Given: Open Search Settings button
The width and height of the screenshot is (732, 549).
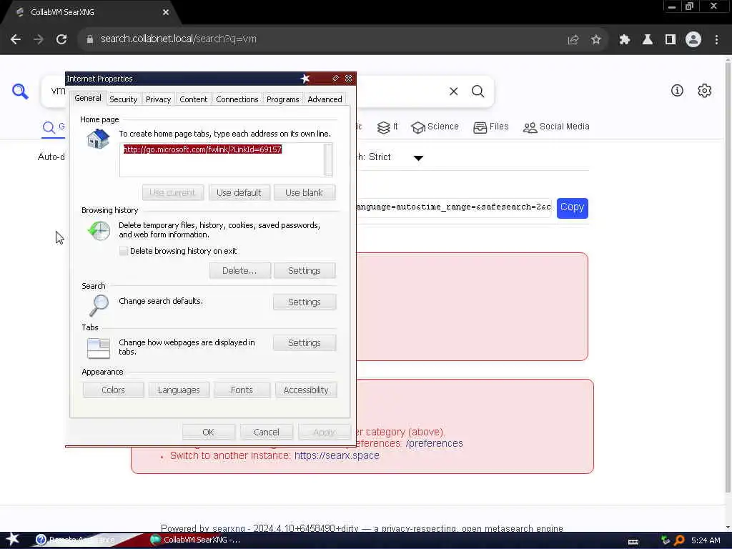Looking at the screenshot, I should click(305, 302).
